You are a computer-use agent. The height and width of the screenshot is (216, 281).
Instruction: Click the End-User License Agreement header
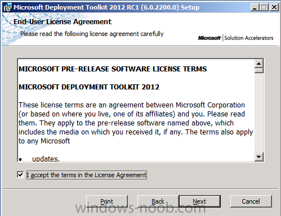63,22
